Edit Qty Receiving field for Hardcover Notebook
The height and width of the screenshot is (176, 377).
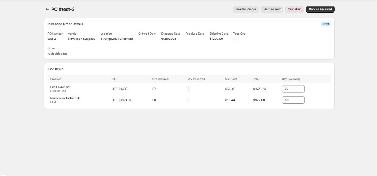tap(293, 100)
